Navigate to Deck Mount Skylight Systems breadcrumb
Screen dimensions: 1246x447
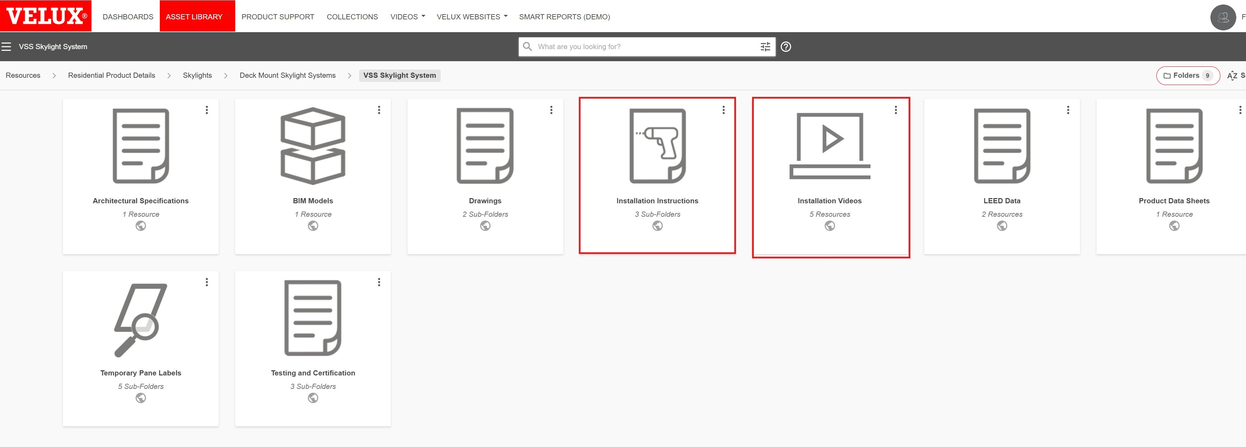287,75
